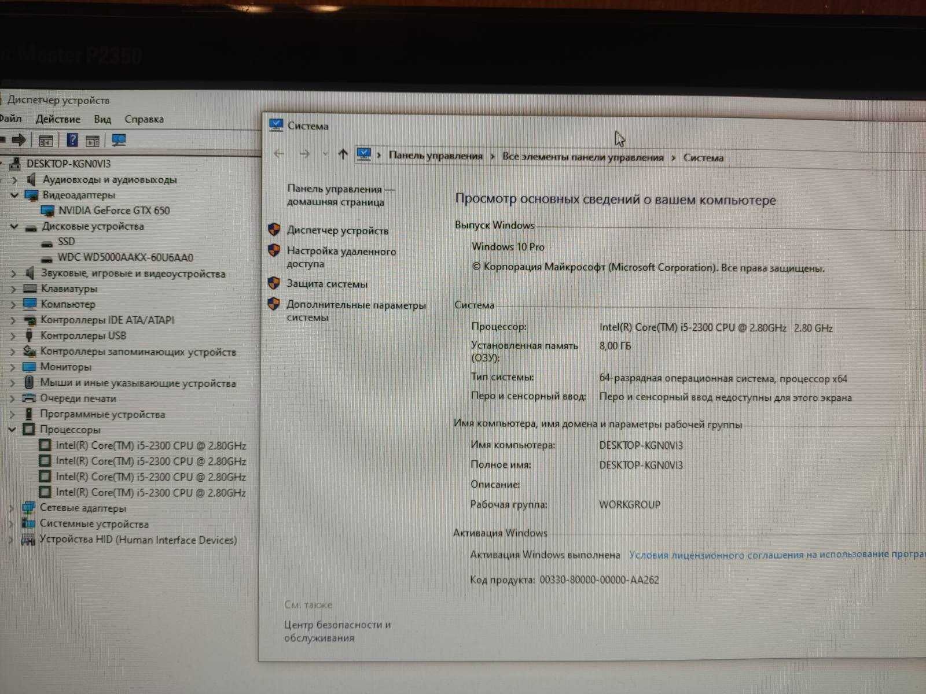Click the Контроллеры USB plug icon
926x694 pixels.
point(29,335)
